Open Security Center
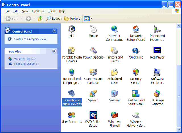 [x=136, y=76]
